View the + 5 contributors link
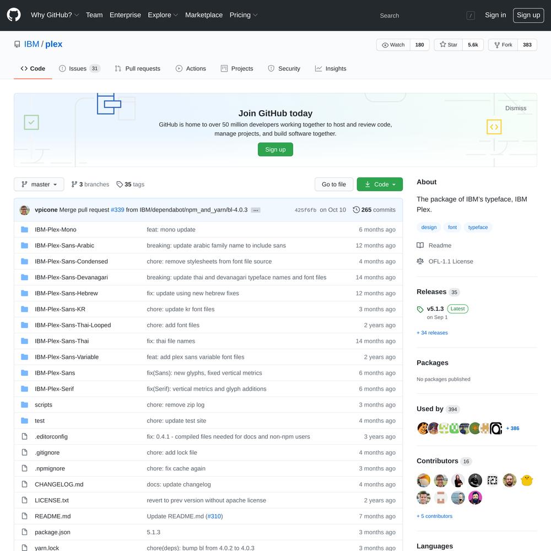The image size is (551, 551). coord(434,516)
